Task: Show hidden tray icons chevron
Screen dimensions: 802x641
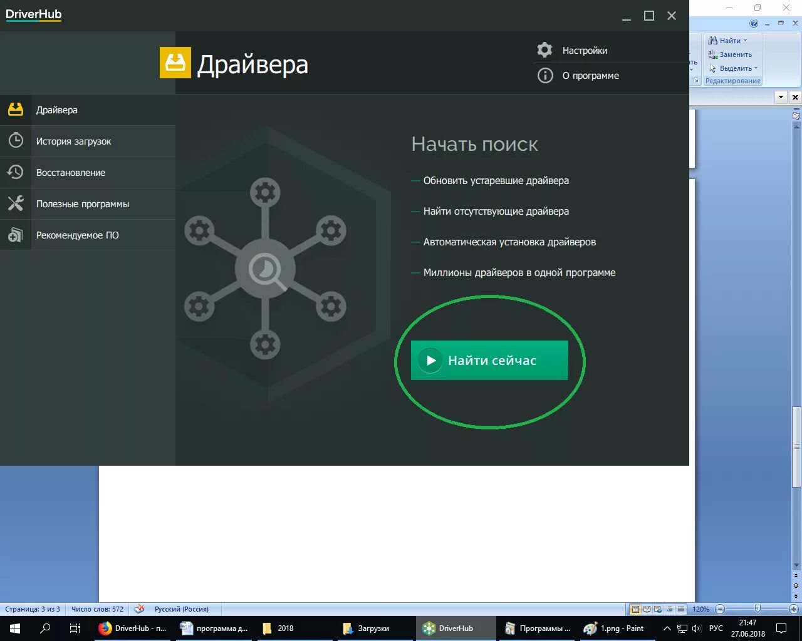Action: pos(667,628)
